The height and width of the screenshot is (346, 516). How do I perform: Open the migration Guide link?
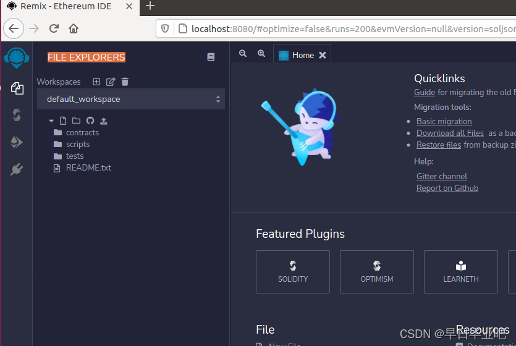(425, 93)
